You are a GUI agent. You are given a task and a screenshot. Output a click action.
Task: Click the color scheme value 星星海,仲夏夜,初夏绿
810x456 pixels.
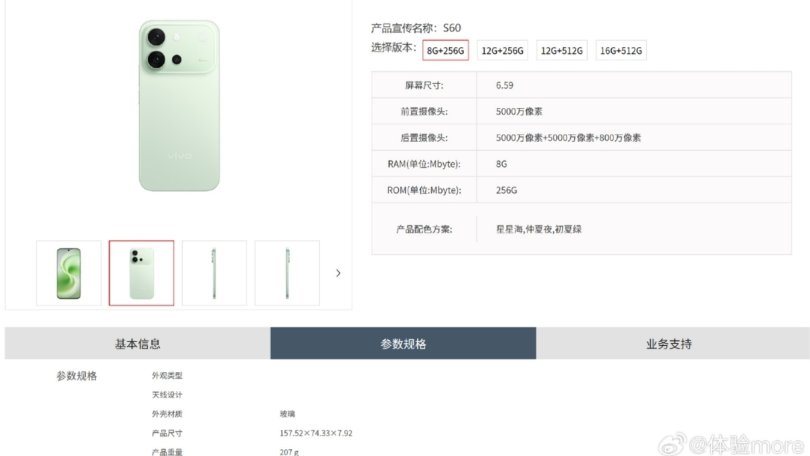(x=539, y=229)
